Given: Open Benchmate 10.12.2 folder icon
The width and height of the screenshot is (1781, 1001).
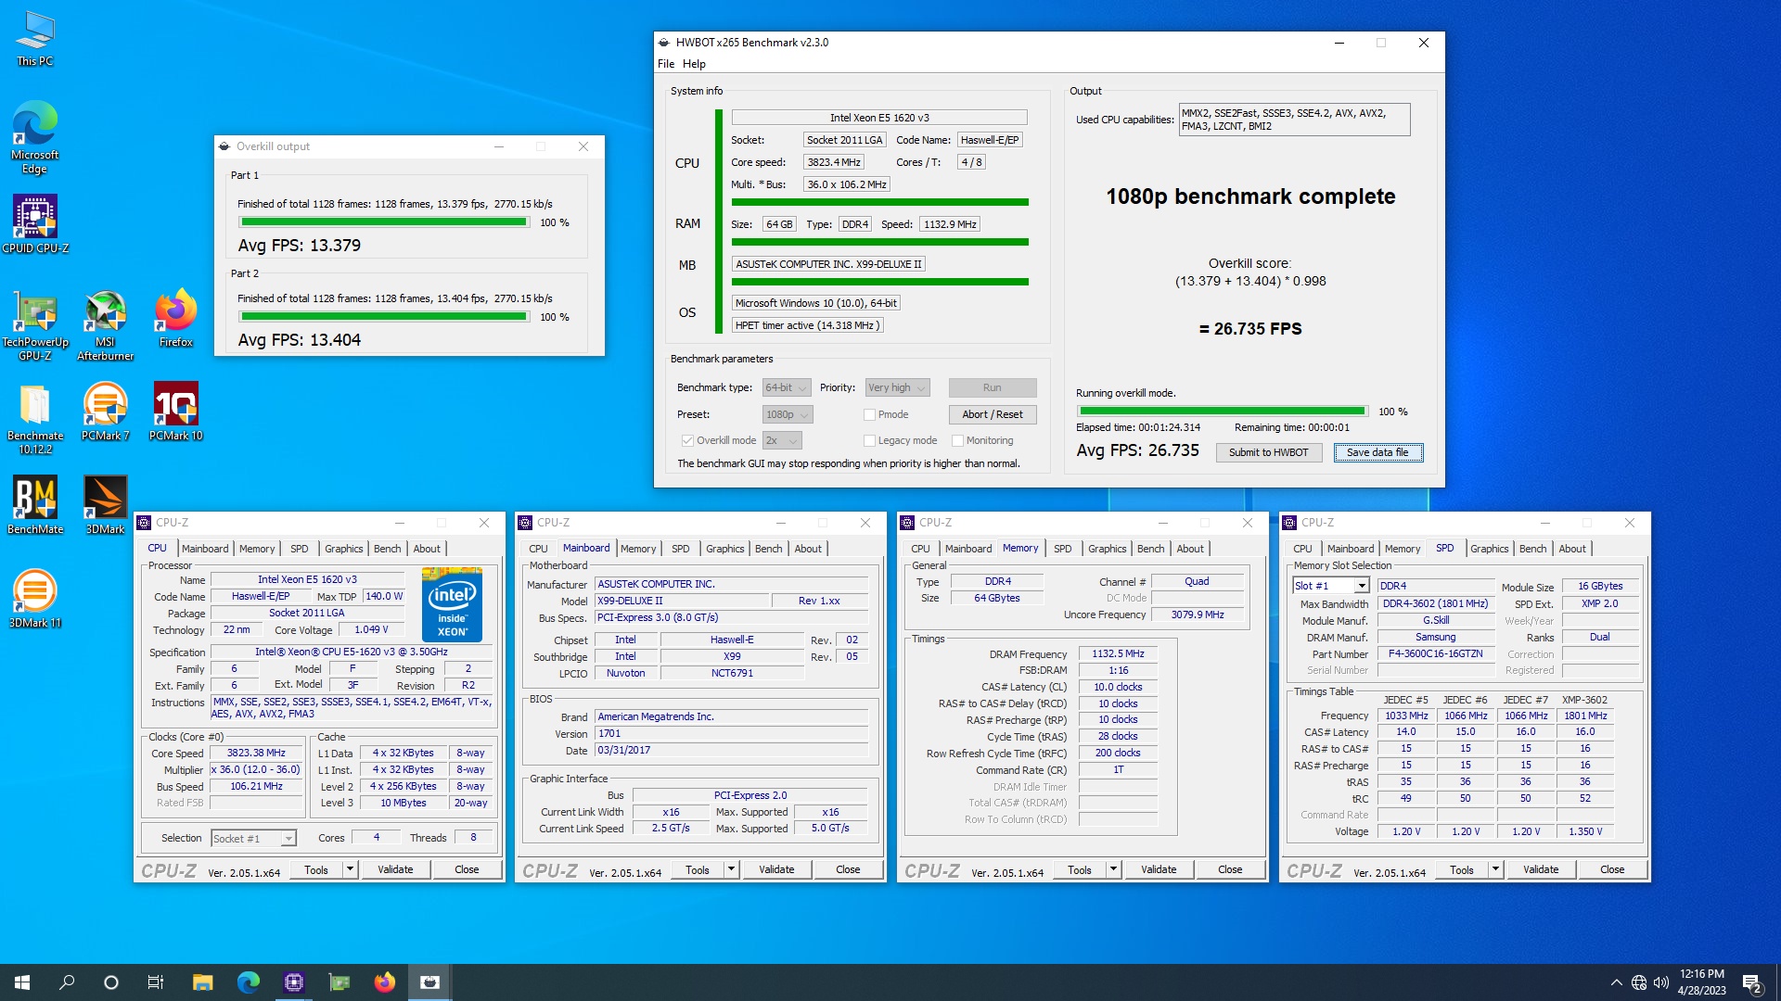Looking at the screenshot, I should (35, 419).
